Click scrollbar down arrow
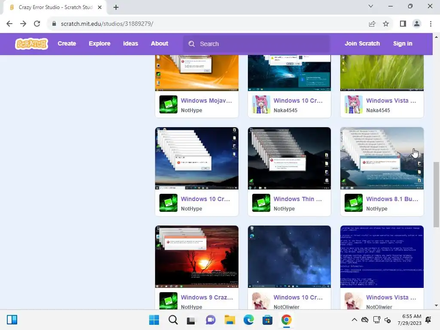The height and width of the screenshot is (330, 440). coord(436,306)
